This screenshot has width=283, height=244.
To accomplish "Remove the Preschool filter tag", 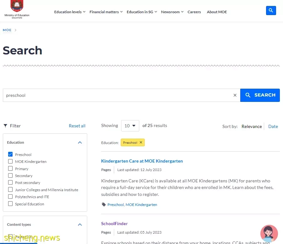I will coord(141,142).
